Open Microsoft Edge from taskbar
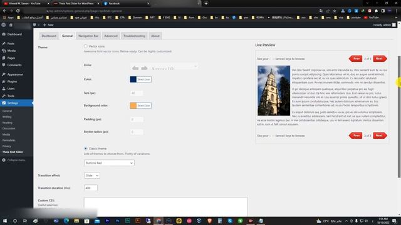The width and height of the screenshot is (401, 225). (66, 221)
